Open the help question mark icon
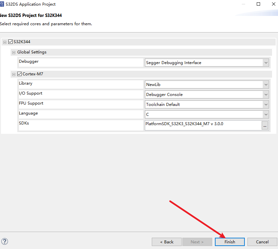The width and height of the screenshot is (278, 249). (x=5, y=241)
